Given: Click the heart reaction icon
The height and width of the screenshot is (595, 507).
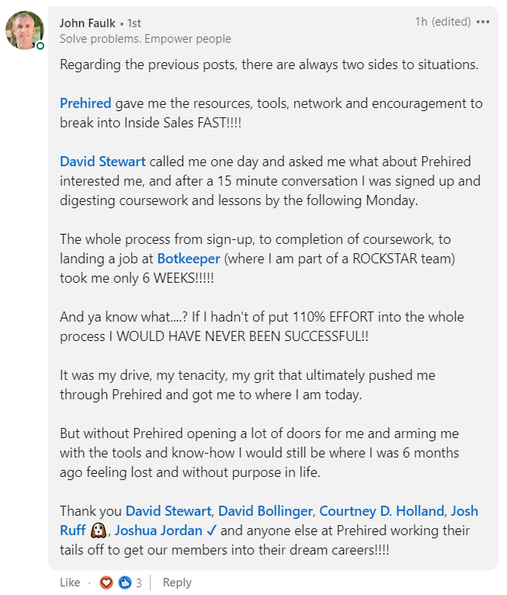Looking at the screenshot, I should (x=106, y=583).
